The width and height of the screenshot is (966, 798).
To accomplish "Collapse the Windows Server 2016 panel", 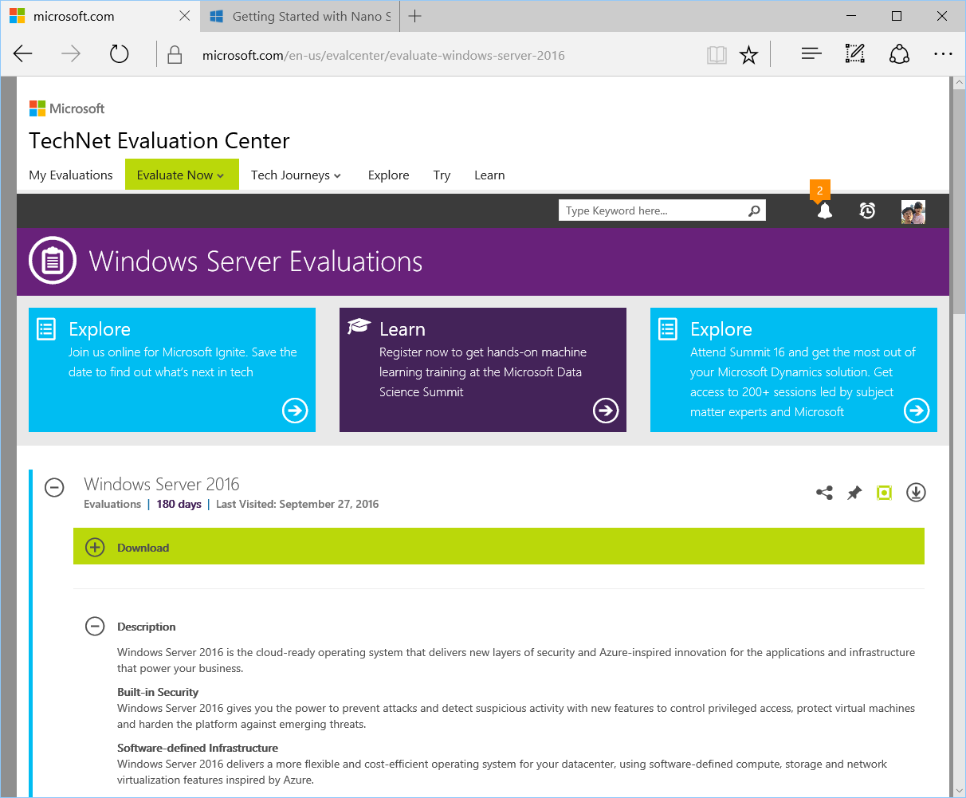I will tap(54, 487).
